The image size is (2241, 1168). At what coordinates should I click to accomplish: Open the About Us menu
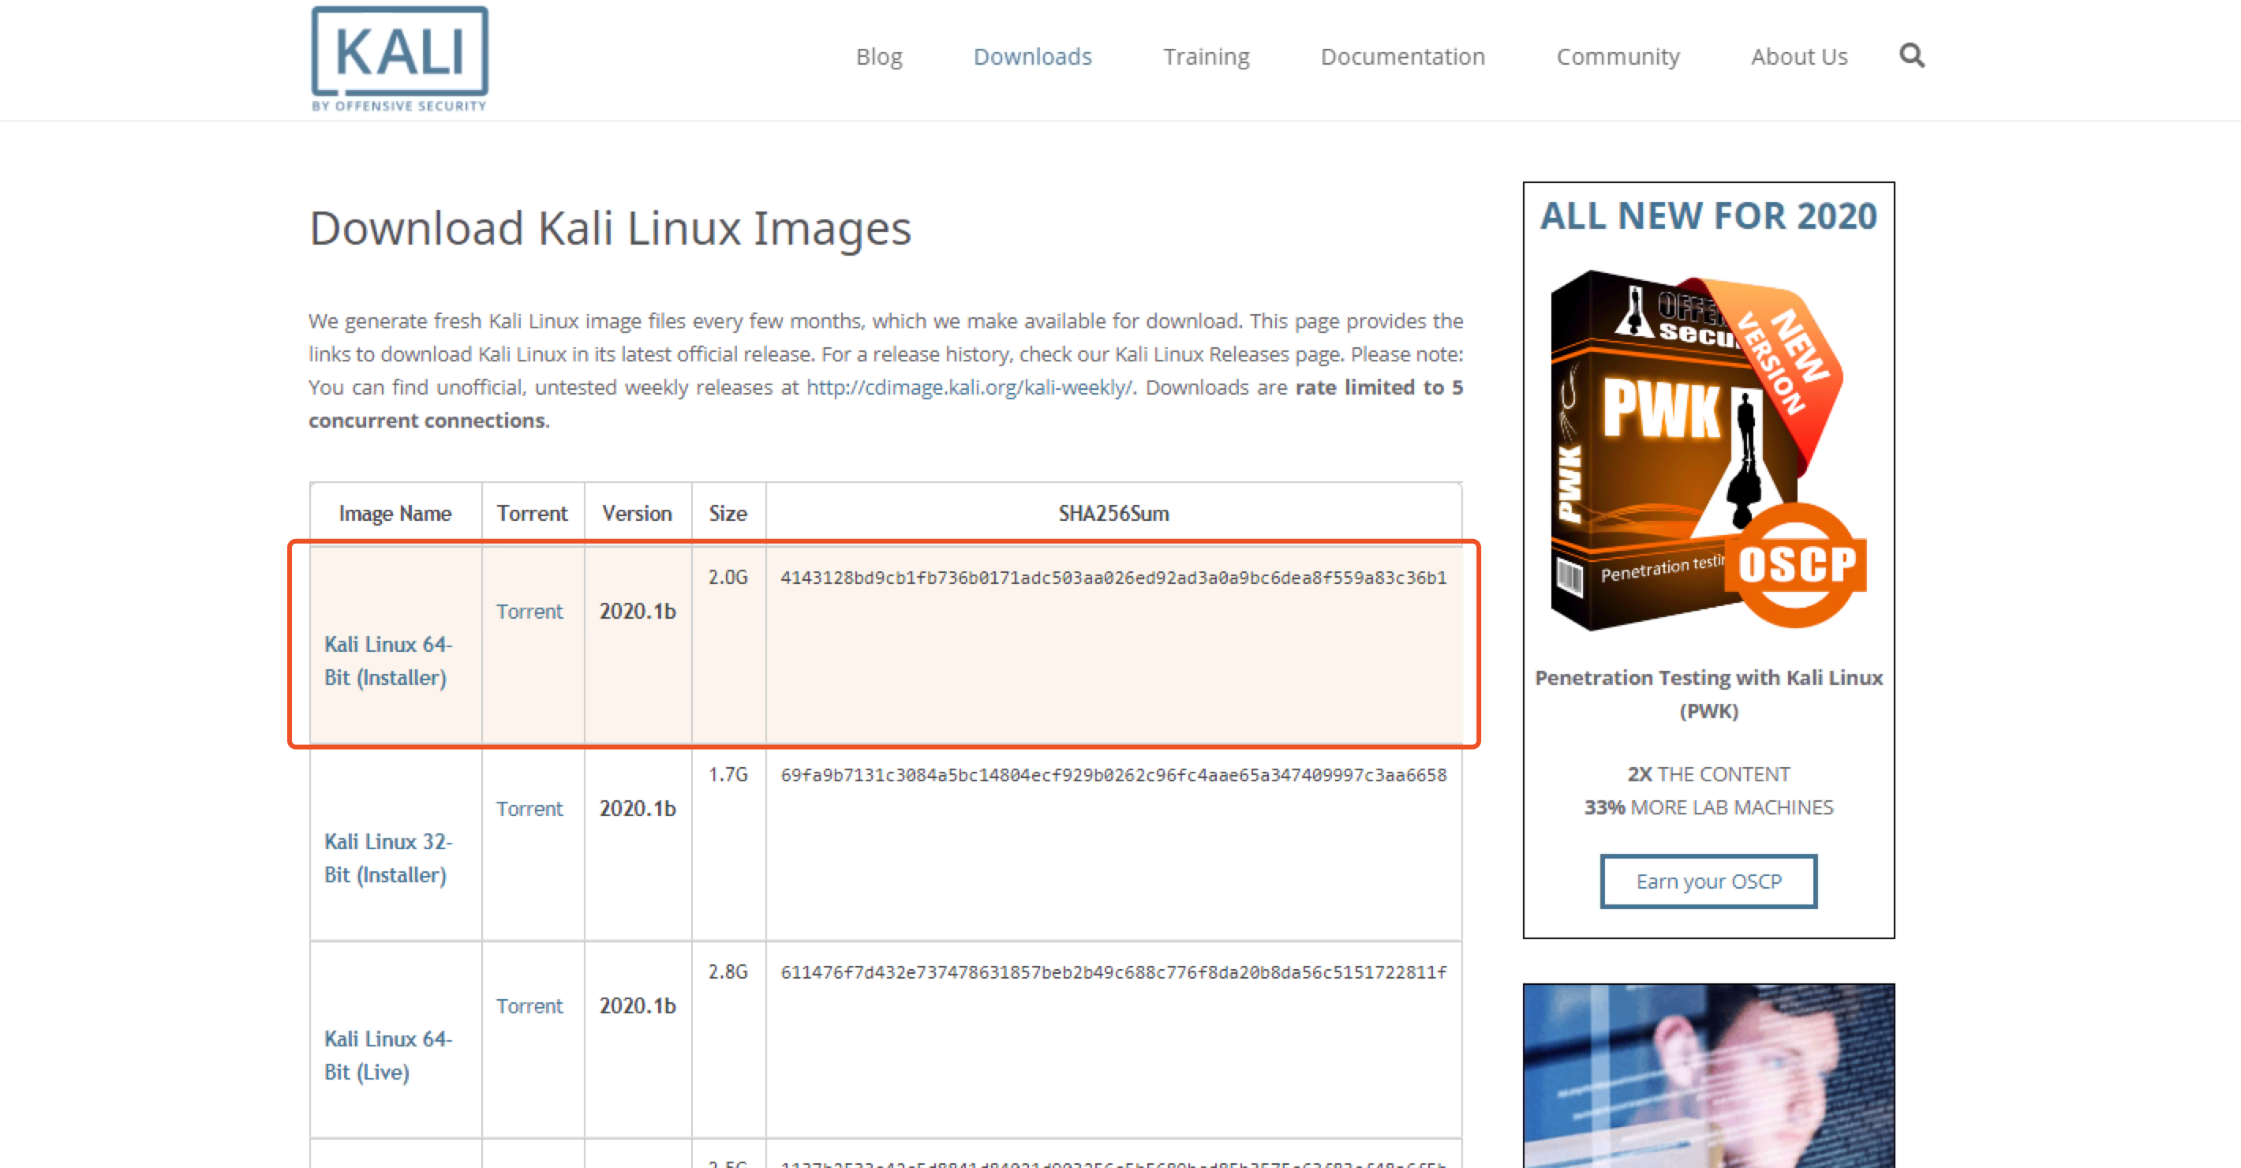(1798, 57)
